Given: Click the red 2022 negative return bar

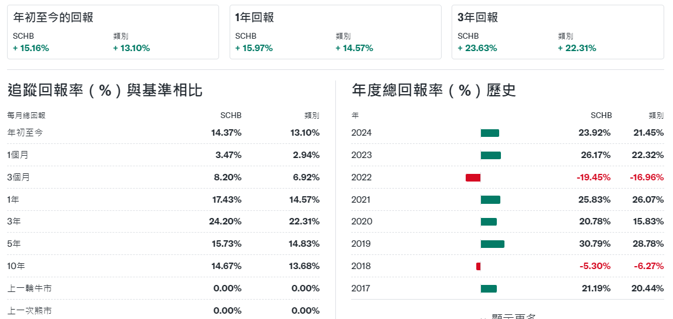Looking at the screenshot, I should coord(473,177).
